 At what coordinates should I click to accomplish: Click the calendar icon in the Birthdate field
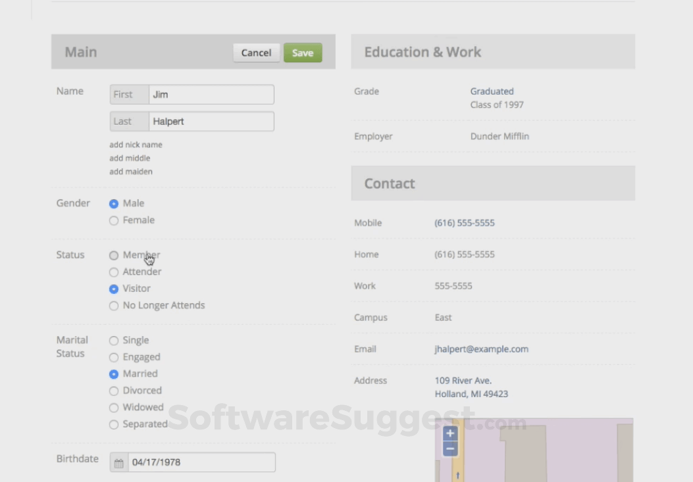click(118, 463)
